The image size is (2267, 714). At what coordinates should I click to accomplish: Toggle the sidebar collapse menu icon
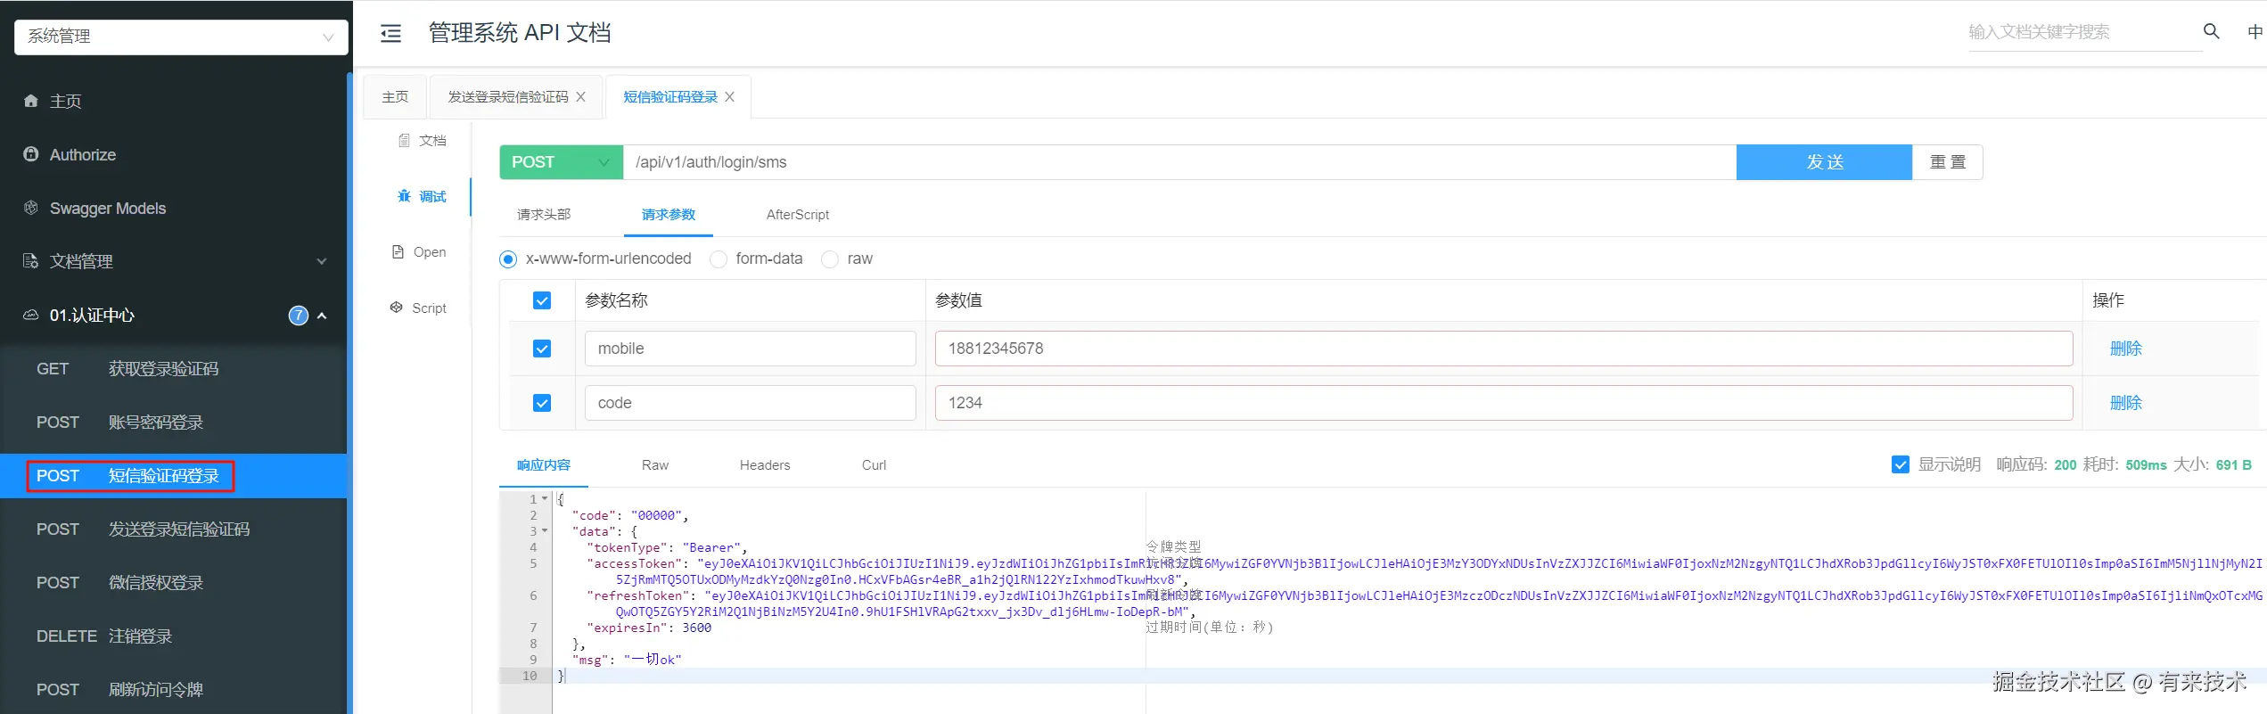click(x=390, y=34)
